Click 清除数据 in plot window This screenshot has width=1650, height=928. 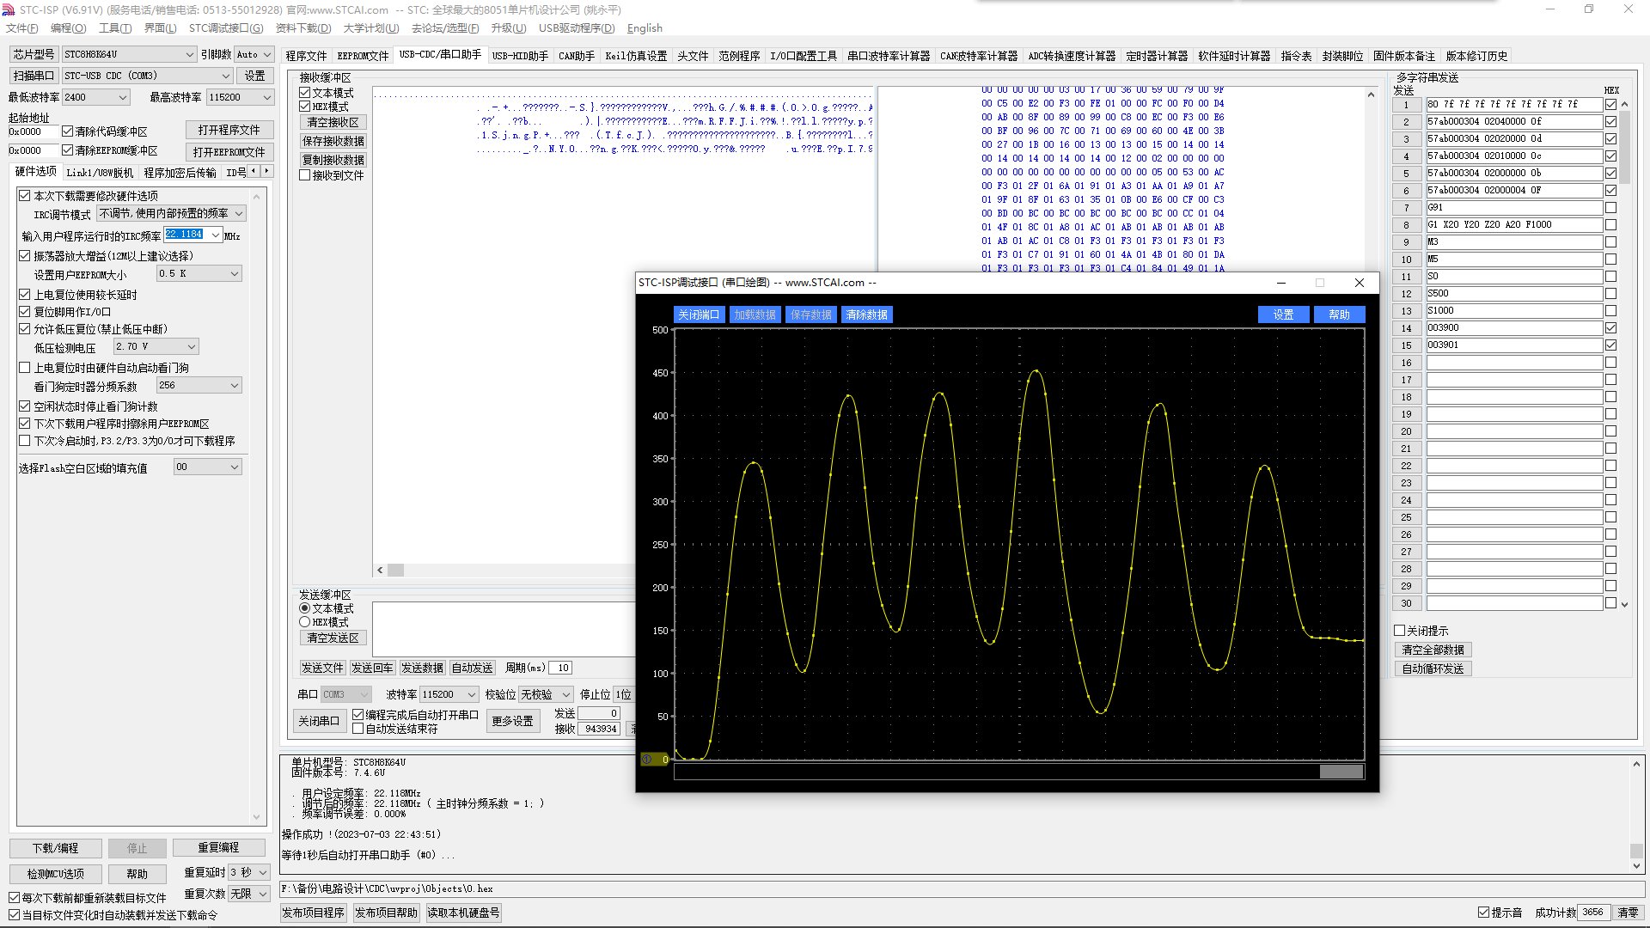[x=867, y=314]
